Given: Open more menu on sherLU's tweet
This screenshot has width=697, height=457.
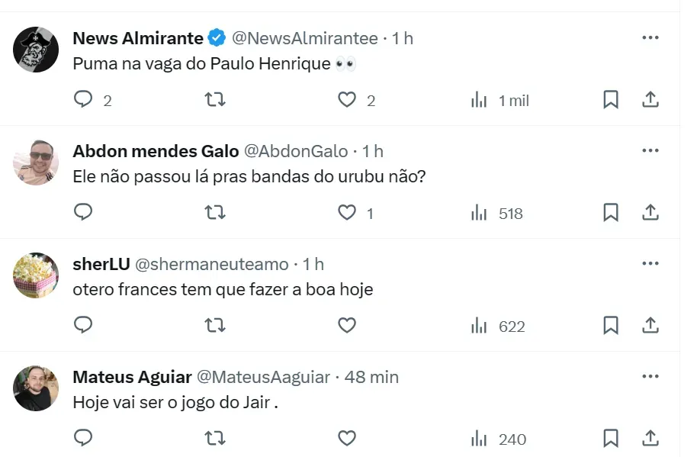Looking at the screenshot, I should [x=650, y=263].
